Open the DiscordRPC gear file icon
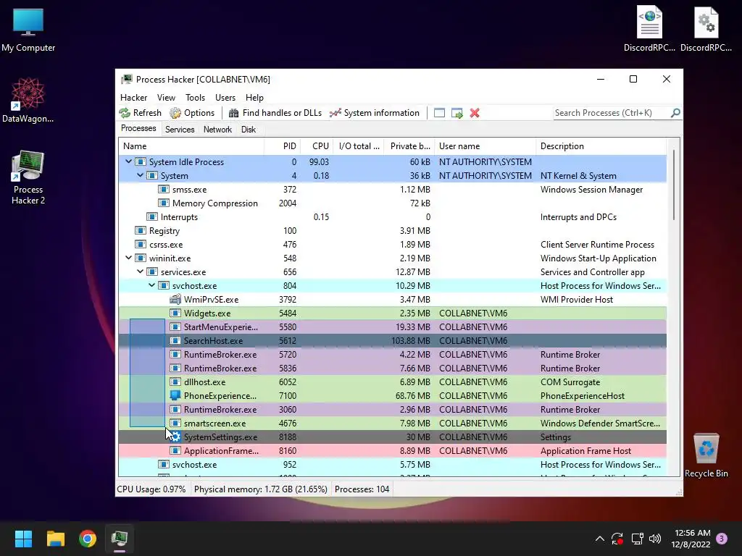 pyautogui.click(x=706, y=28)
